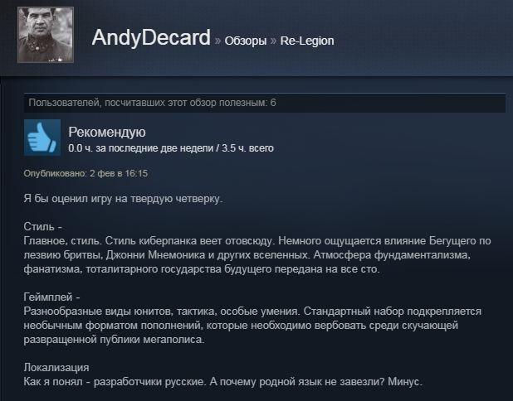Click the second breadcrumb separator before Re-Legion

pyautogui.click(x=273, y=41)
